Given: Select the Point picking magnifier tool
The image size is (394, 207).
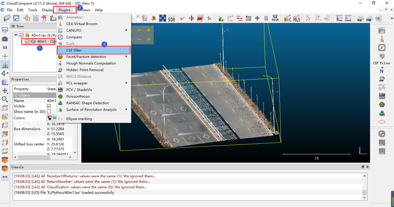Looking at the screenshot, I should pos(5,99).
